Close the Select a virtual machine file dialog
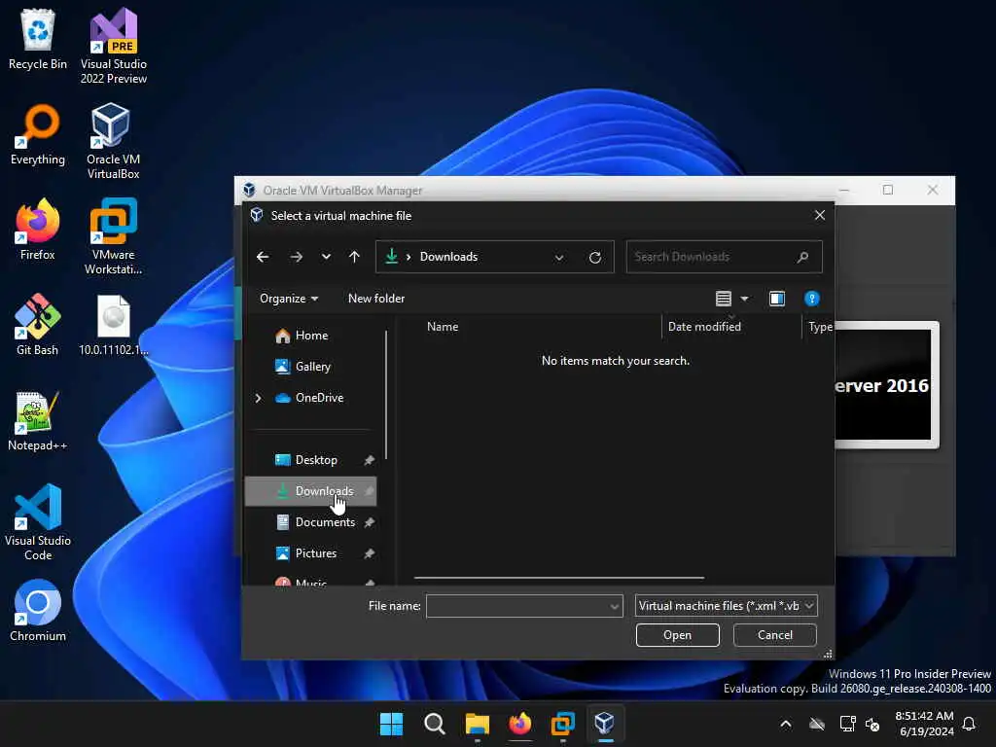 pos(820,215)
